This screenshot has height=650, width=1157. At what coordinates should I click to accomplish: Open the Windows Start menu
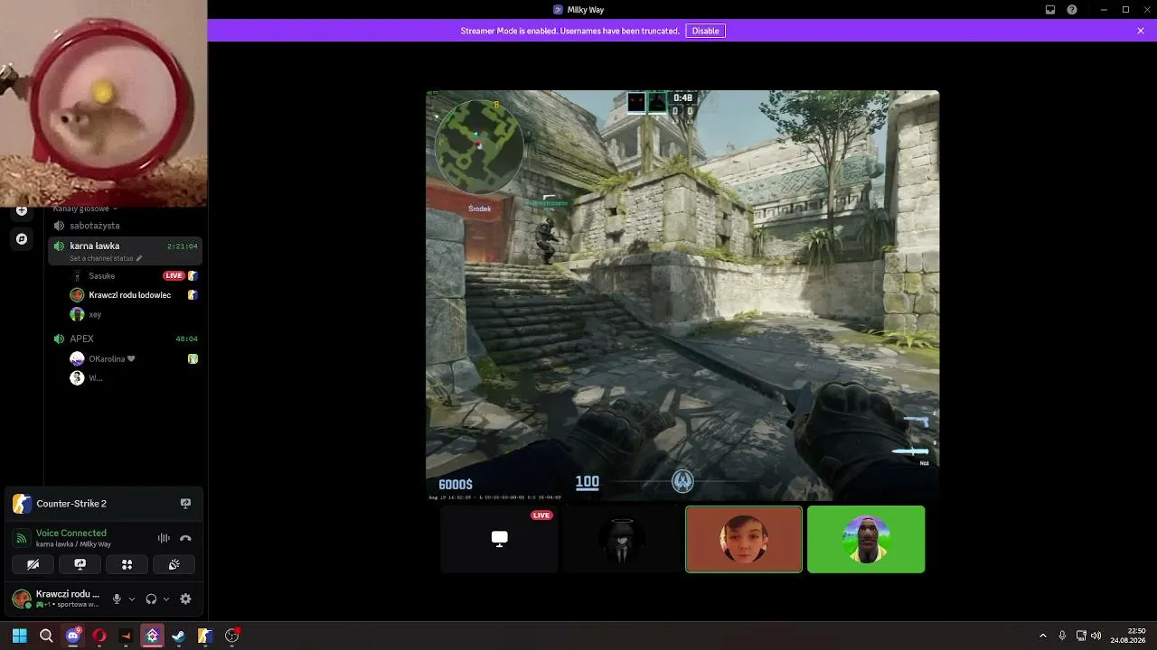(x=19, y=636)
